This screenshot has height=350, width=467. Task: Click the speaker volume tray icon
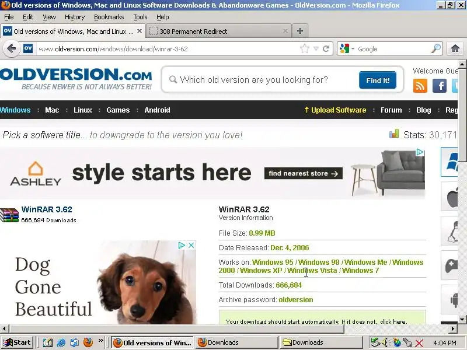[x=385, y=342]
